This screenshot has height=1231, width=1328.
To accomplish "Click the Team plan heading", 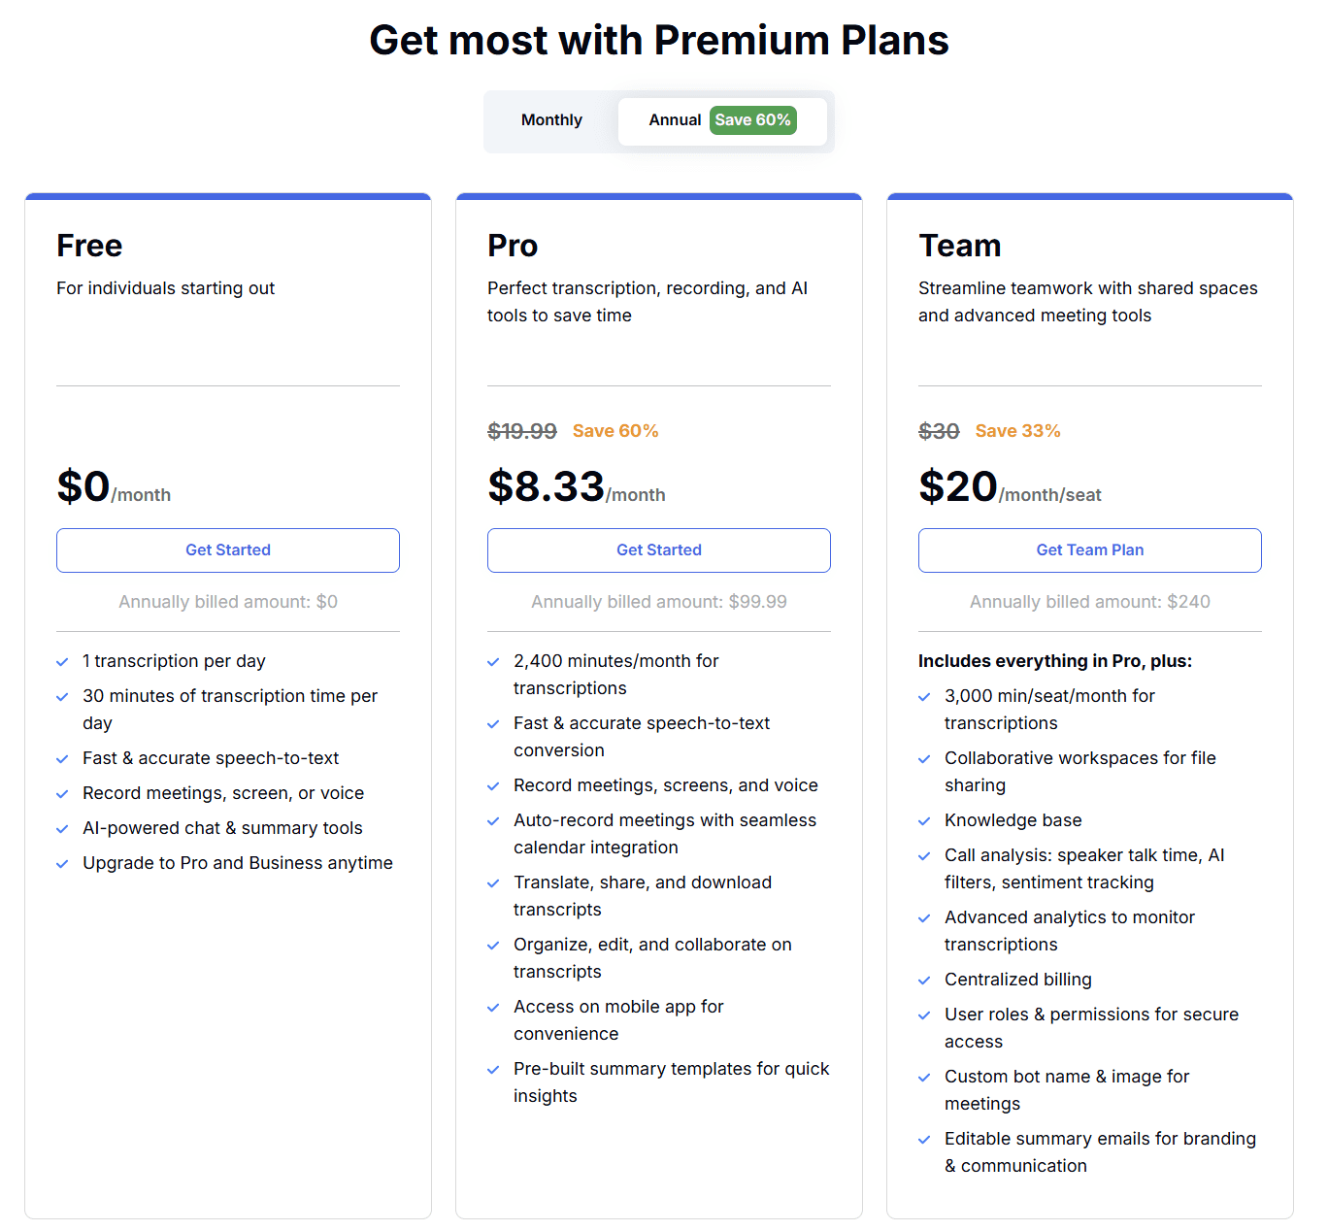I will click(959, 246).
